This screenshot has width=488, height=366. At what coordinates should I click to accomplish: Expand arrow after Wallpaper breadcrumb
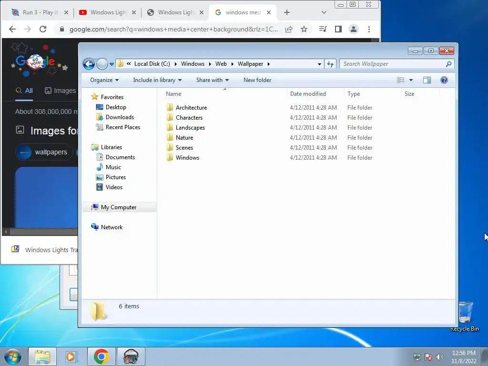point(269,64)
